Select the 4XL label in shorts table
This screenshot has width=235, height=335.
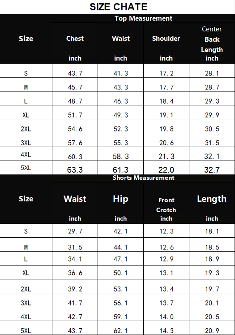pyautogui.click(x=26, y=317)
